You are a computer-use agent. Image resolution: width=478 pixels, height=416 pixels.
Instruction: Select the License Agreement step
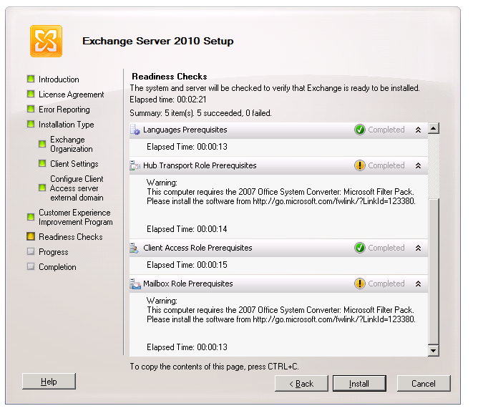coord(72,95)
